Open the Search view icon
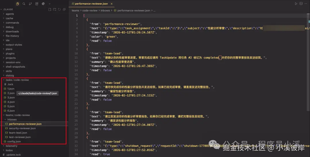Image resolution: width=310 pixels, height=157 pixels. tap(24, 4)
